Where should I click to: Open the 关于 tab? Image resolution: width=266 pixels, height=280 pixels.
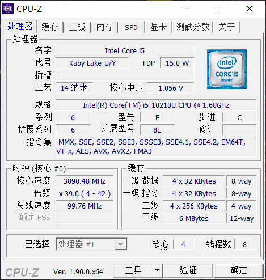tap(227, 27)
